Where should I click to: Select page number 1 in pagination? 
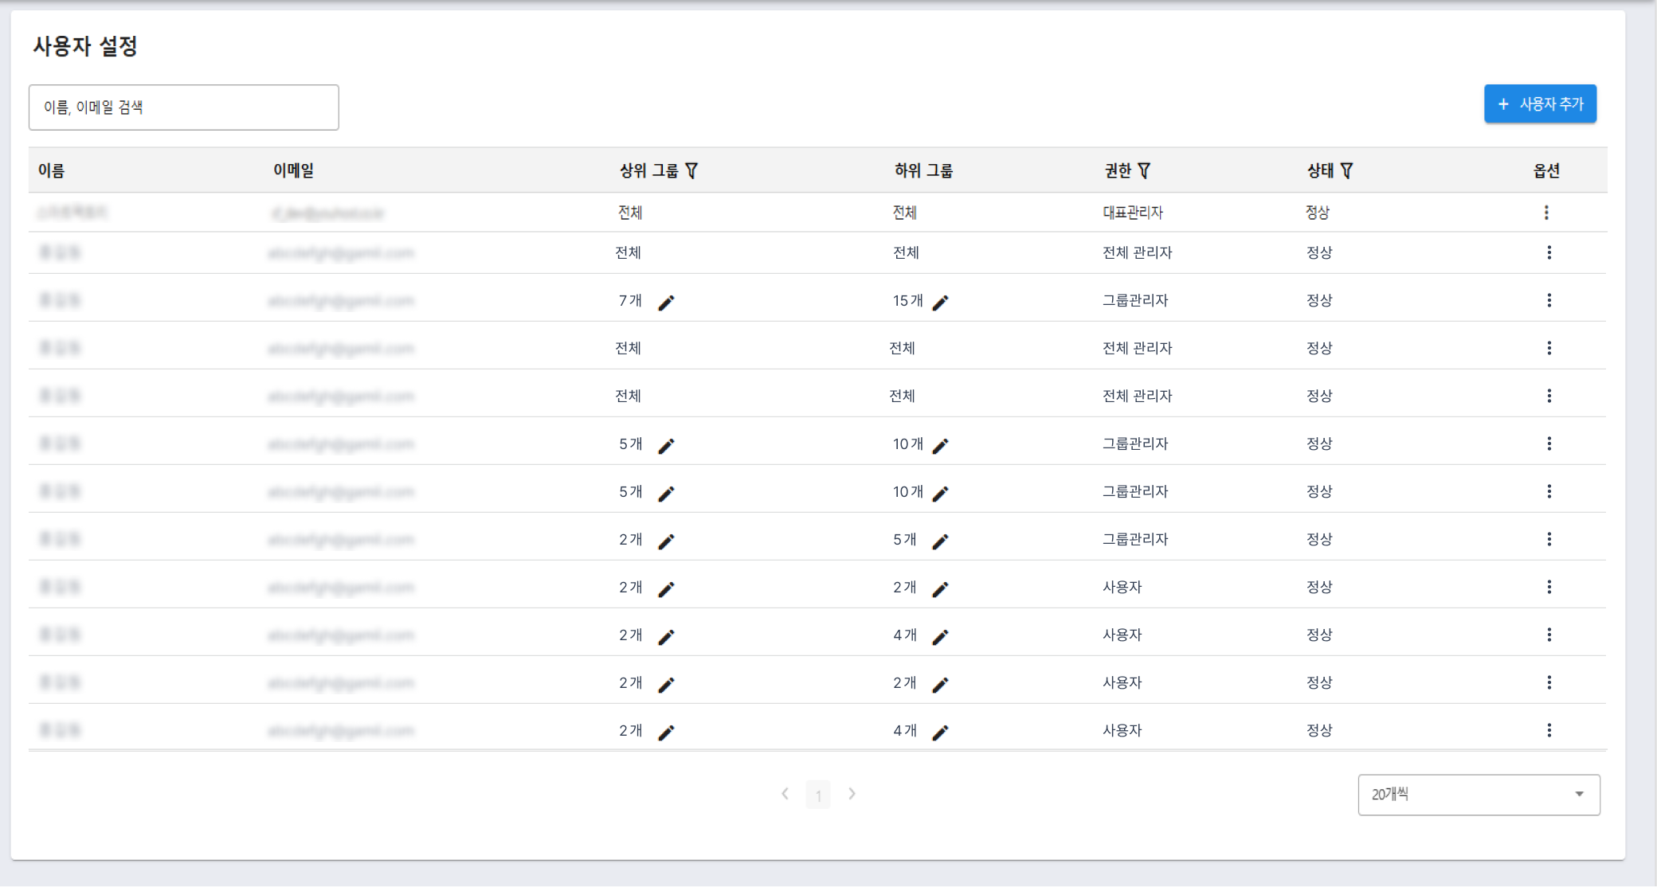pyautogui.click(x=818, y=795)
